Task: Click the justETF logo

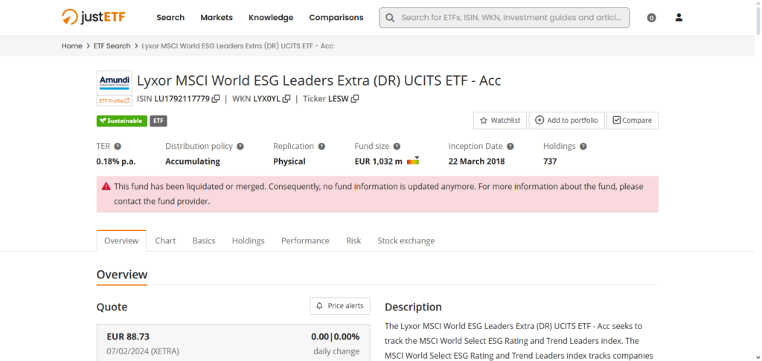Action: (x=94, y=17)
